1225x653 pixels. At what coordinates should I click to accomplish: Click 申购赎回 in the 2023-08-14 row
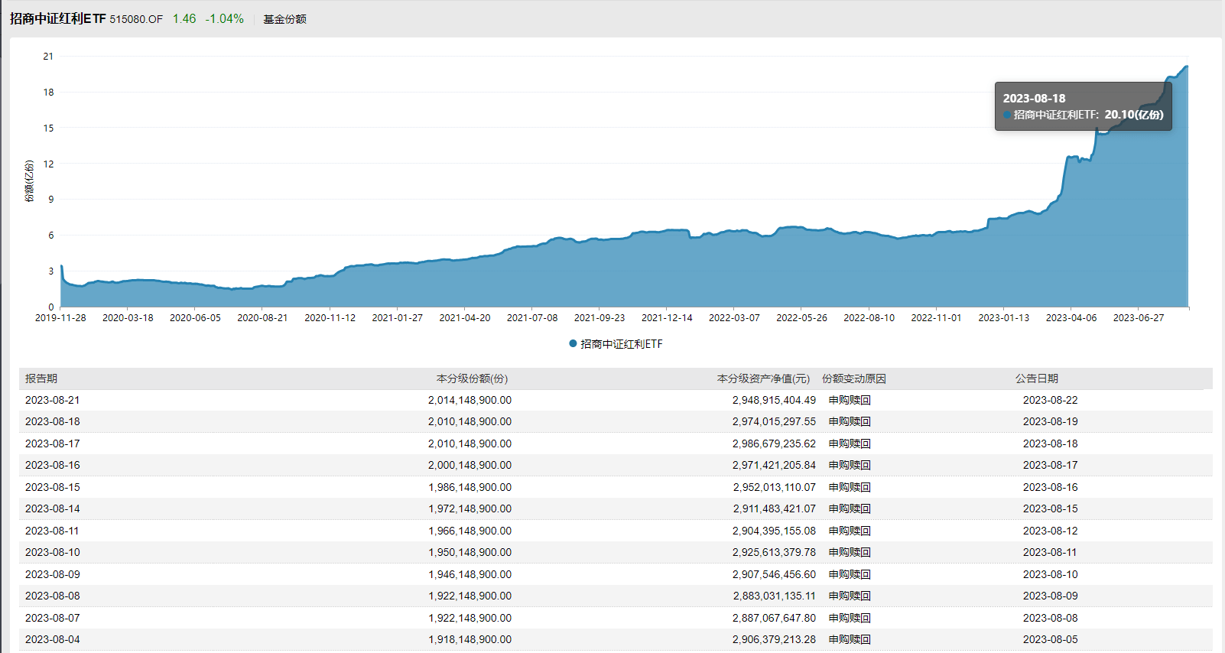pyautogui.click(x=850, y=508)
